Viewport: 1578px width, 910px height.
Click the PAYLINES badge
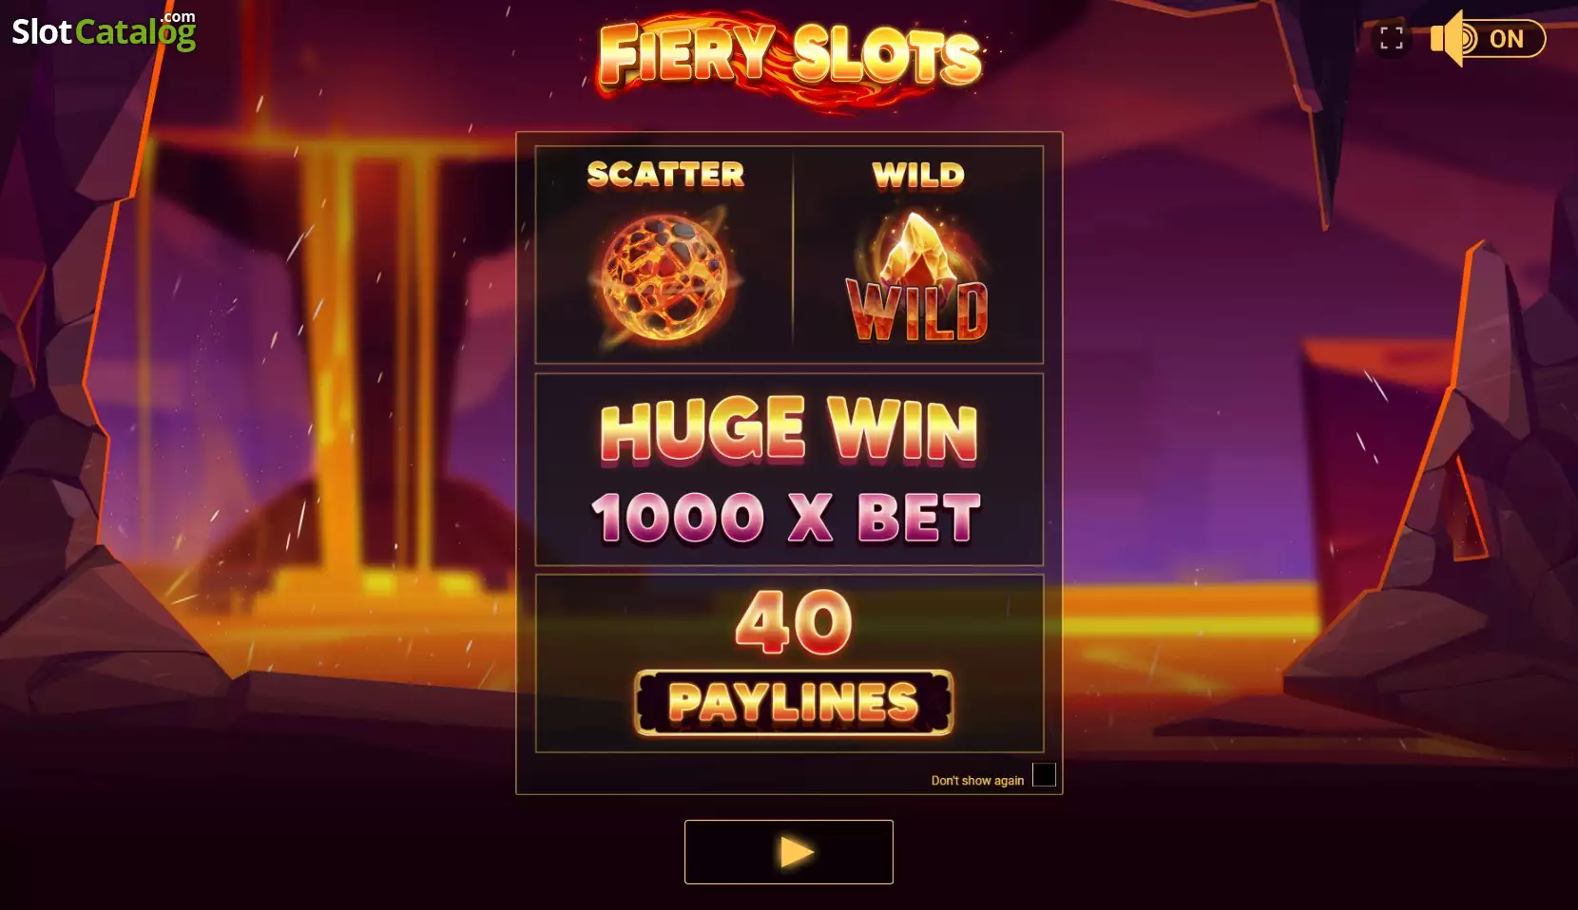pos(794,703)
